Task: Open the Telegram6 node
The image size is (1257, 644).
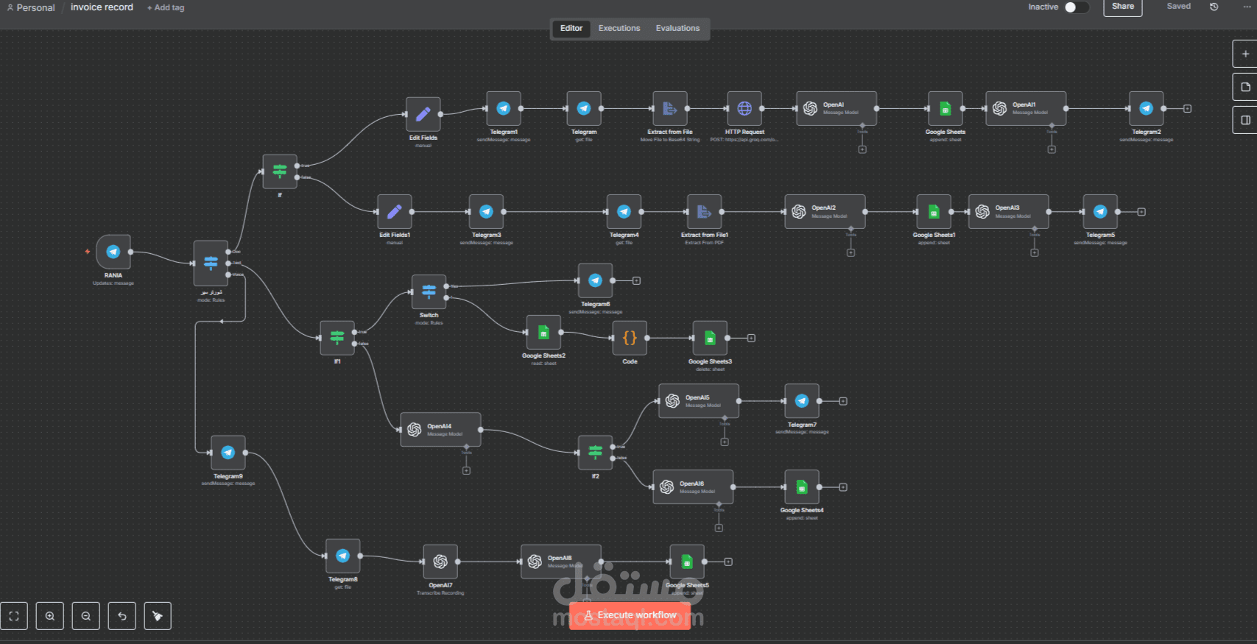Action: (595, 280)
